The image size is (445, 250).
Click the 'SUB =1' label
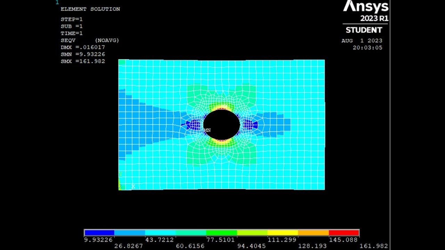click(72, 26)
